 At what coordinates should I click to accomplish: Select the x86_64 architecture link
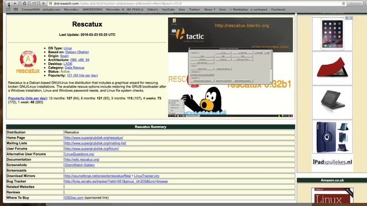tap(84, 60)
